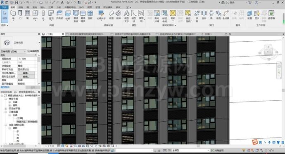The width and height of the screenshot is (285, 154).
Task: Open the Work Plane Viewer (查看器)
Action: coord(271,15)
